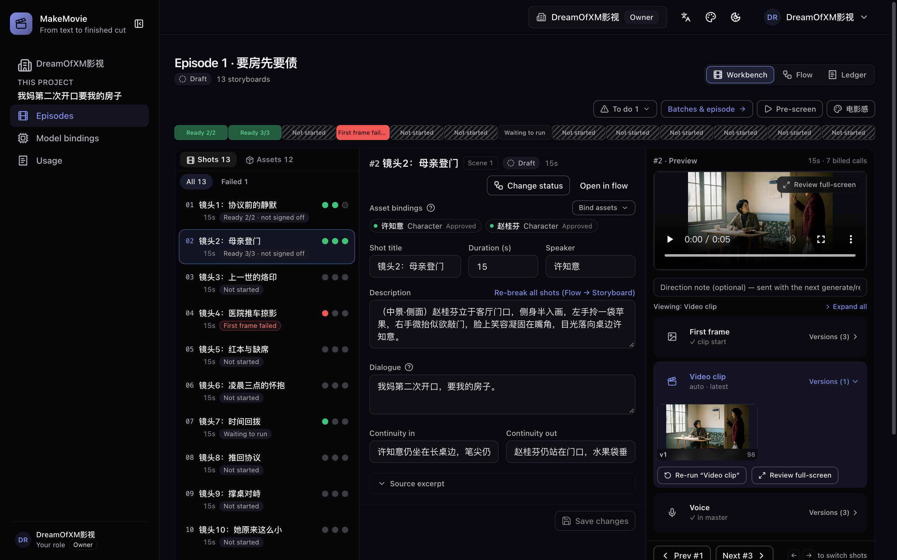Open the Episodes sidebar item
The image size is (897, 560).
pos(79,115)
